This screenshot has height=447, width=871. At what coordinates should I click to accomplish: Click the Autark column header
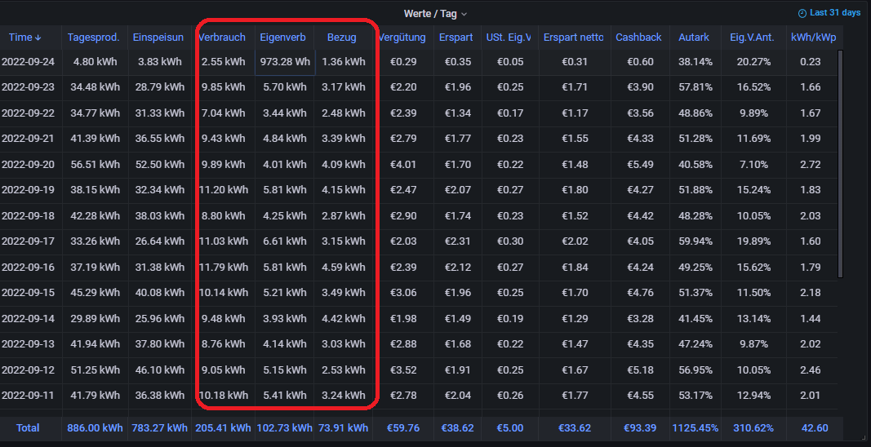[x=694, y=38]
